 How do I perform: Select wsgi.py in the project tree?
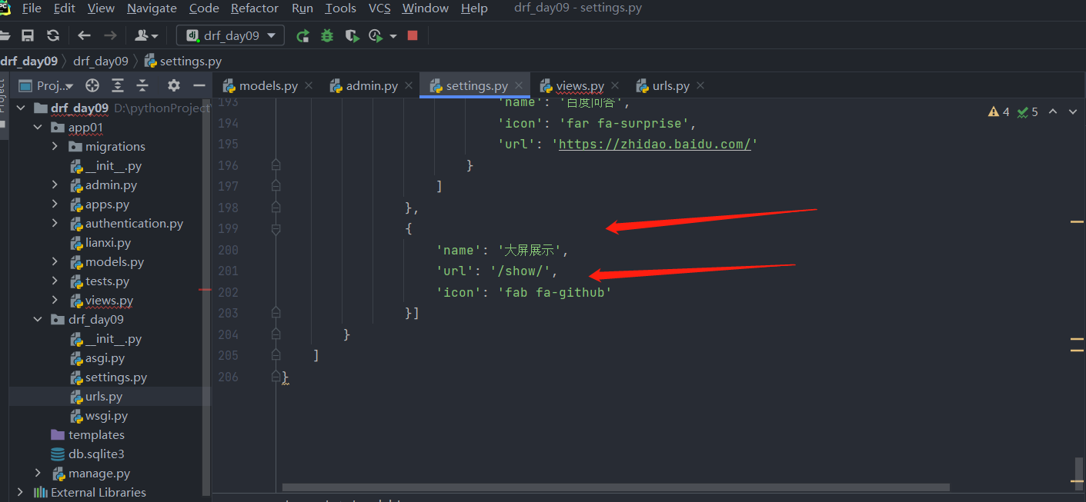tap(106, 416)
